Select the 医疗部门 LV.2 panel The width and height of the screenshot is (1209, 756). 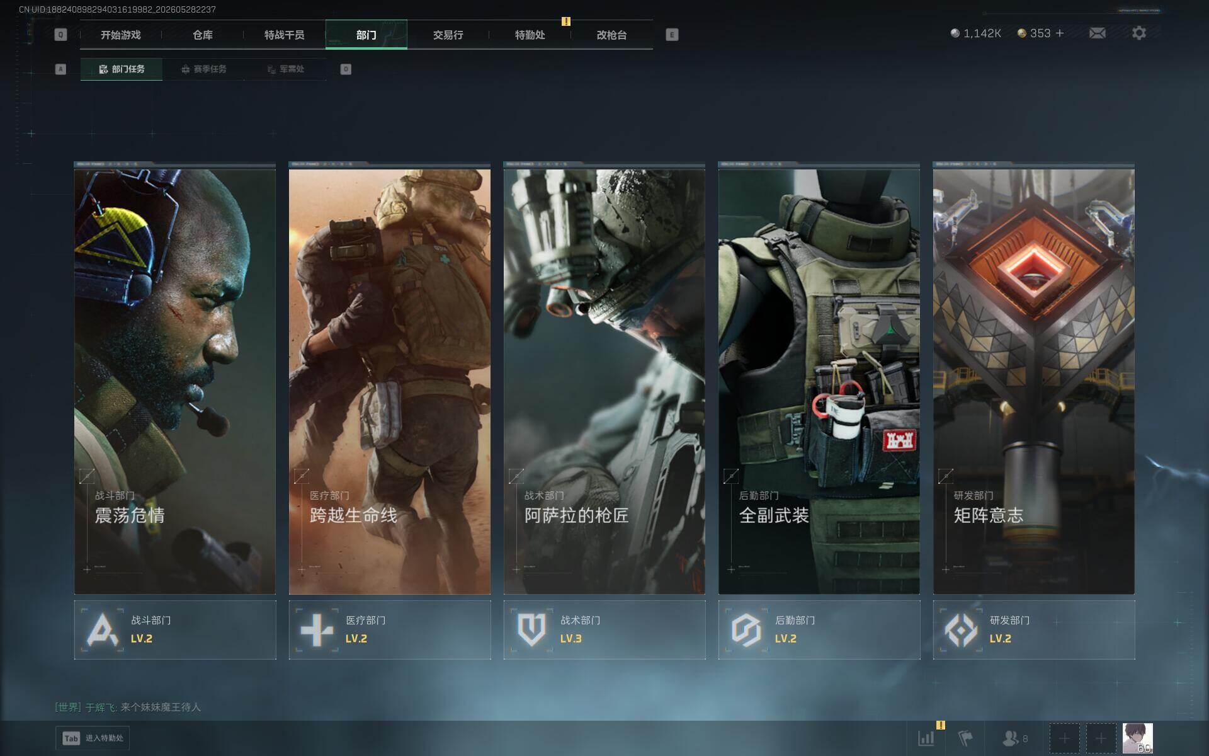[x=390, y=630]
